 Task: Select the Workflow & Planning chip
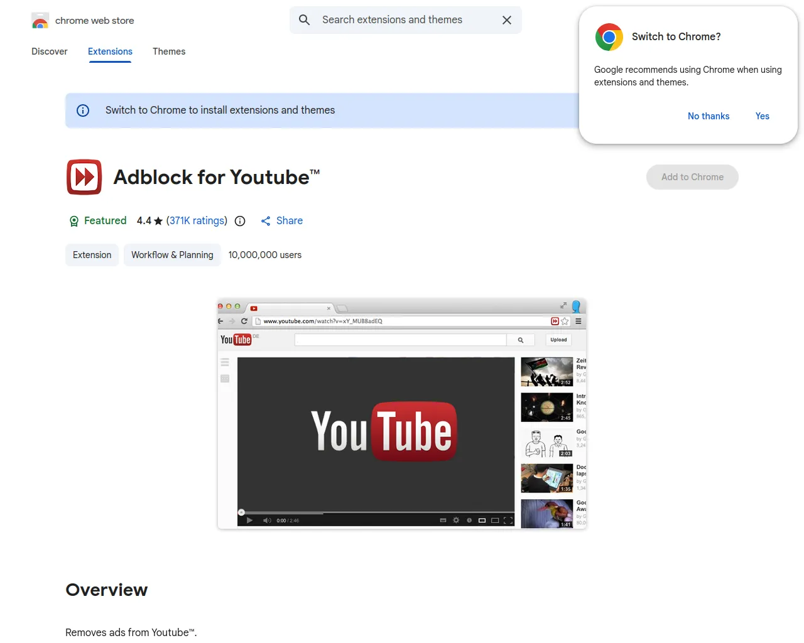tap(172, 255)
